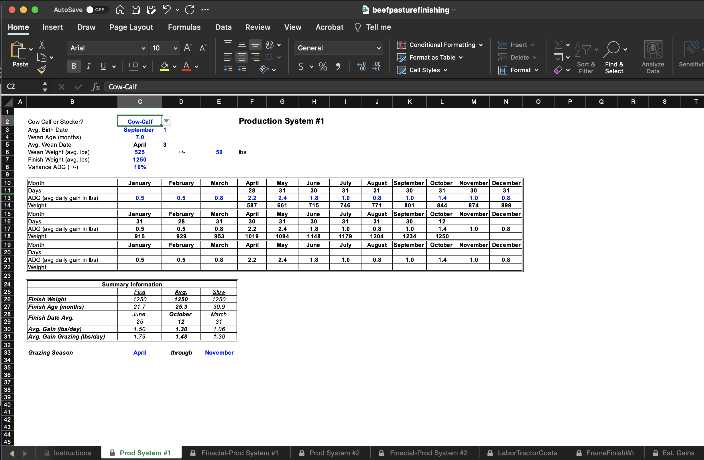Increase font size with large A
This screenshot has width=704, height=460.
pyautogui.click(x=188, y=48)
